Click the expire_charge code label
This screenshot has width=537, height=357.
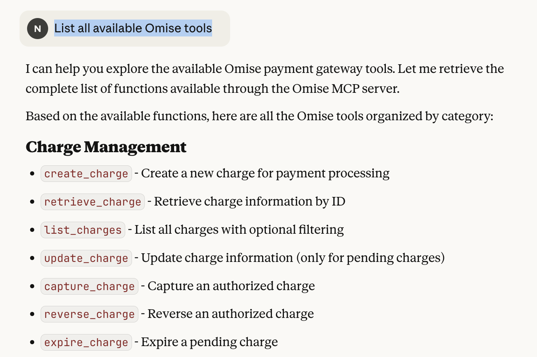pos(86,342)
